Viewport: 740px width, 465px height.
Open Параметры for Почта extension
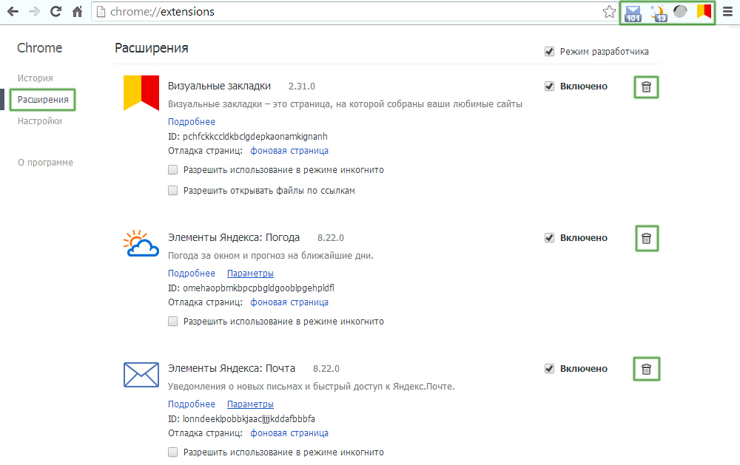[x=250, y=404]
